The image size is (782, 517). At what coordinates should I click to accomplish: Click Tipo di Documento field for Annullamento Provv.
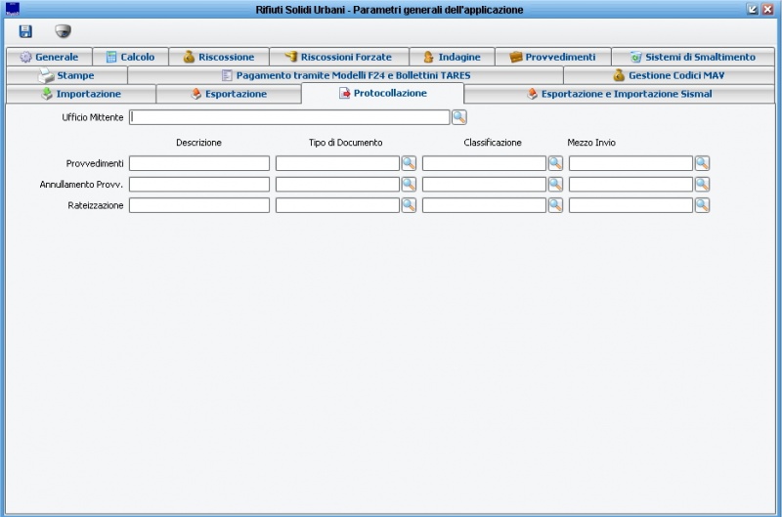tap(337, 184)
